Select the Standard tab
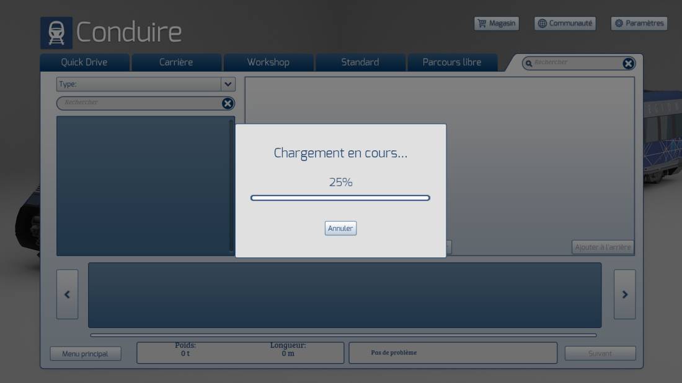Screen dimensions: 682x383 point(360,62)
